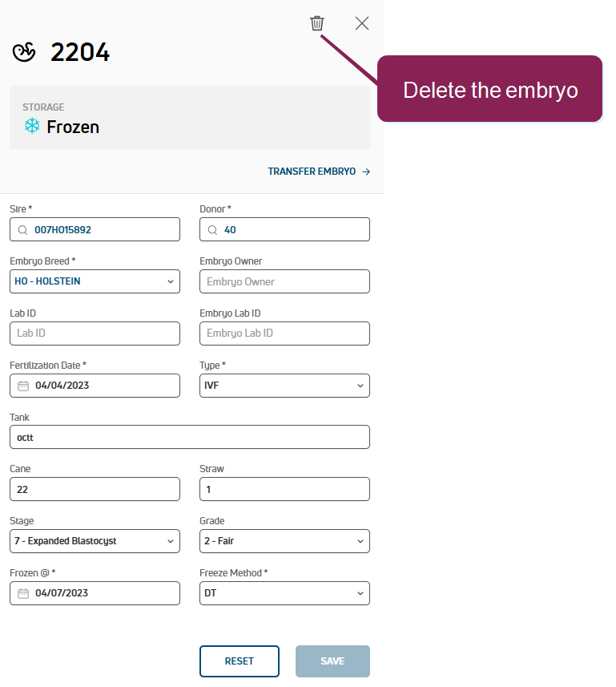Open the Grade dropdown

284,541
